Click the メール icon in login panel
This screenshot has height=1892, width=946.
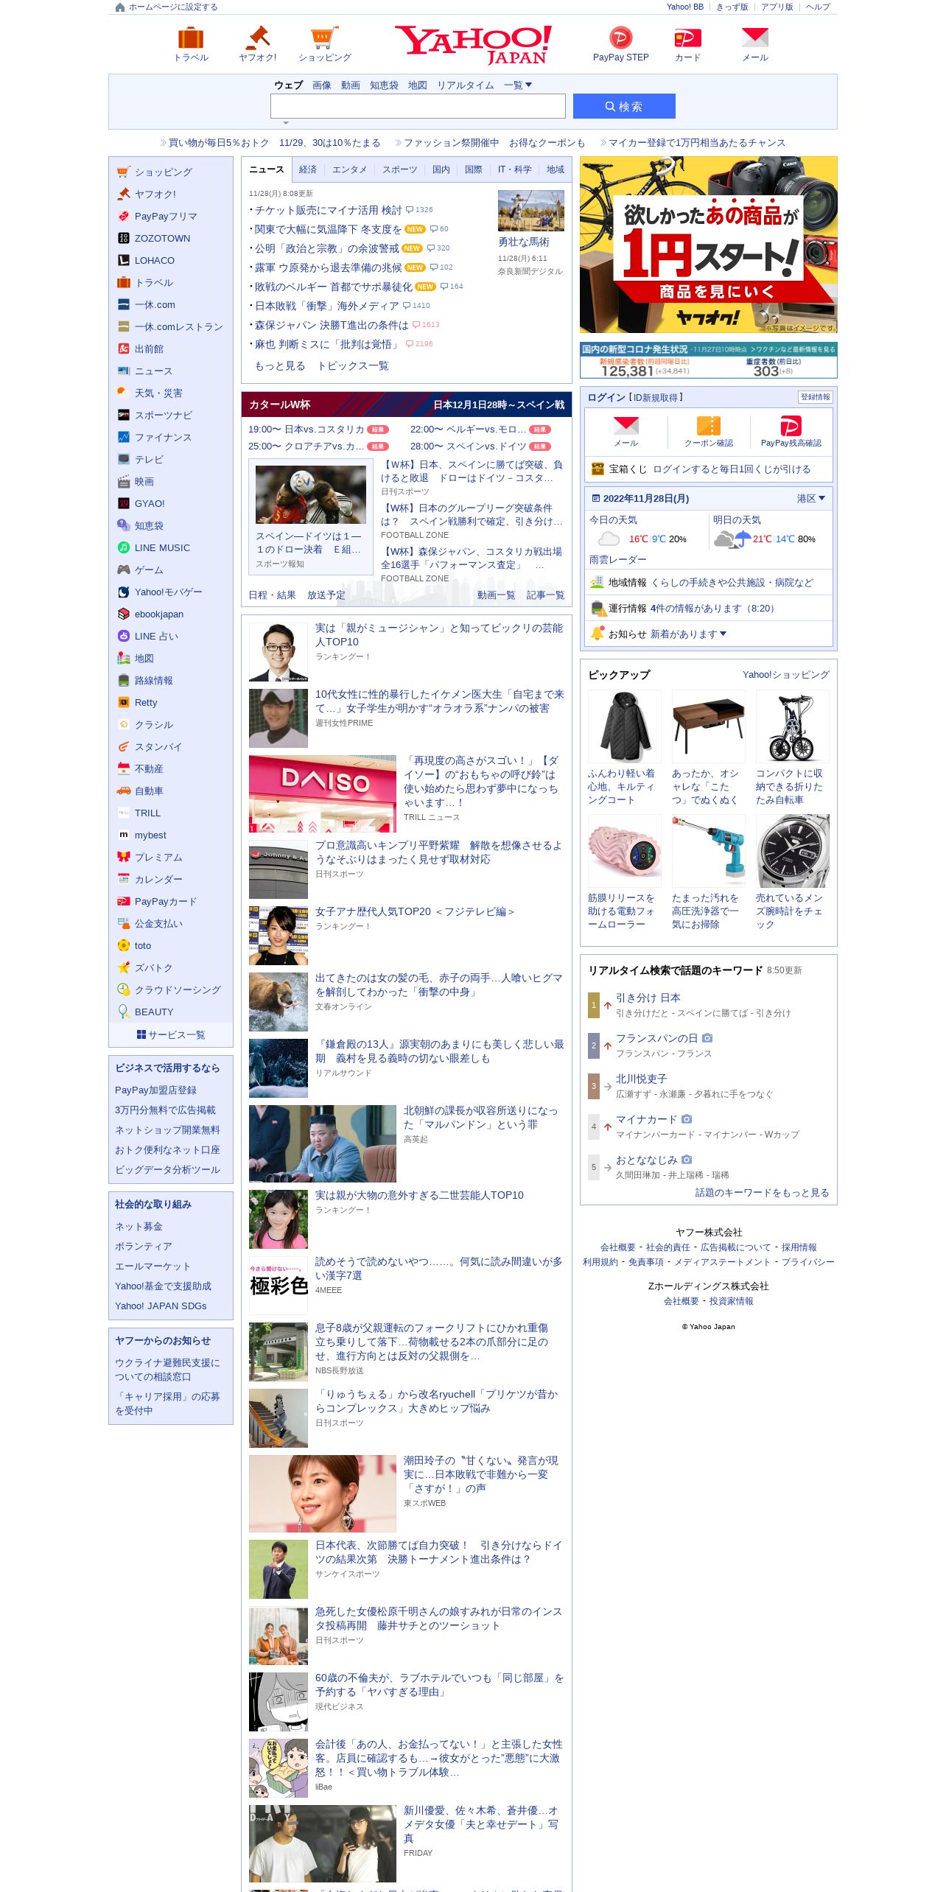pos(626,426)
